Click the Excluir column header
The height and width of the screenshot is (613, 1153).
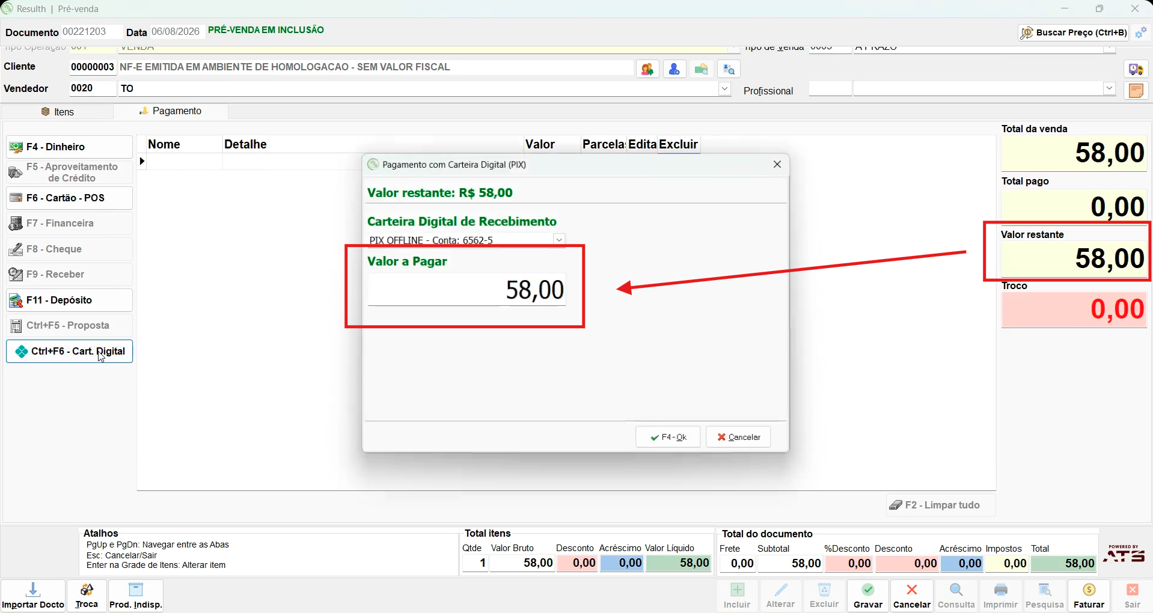pyautogui.click(x=679, y=144)
